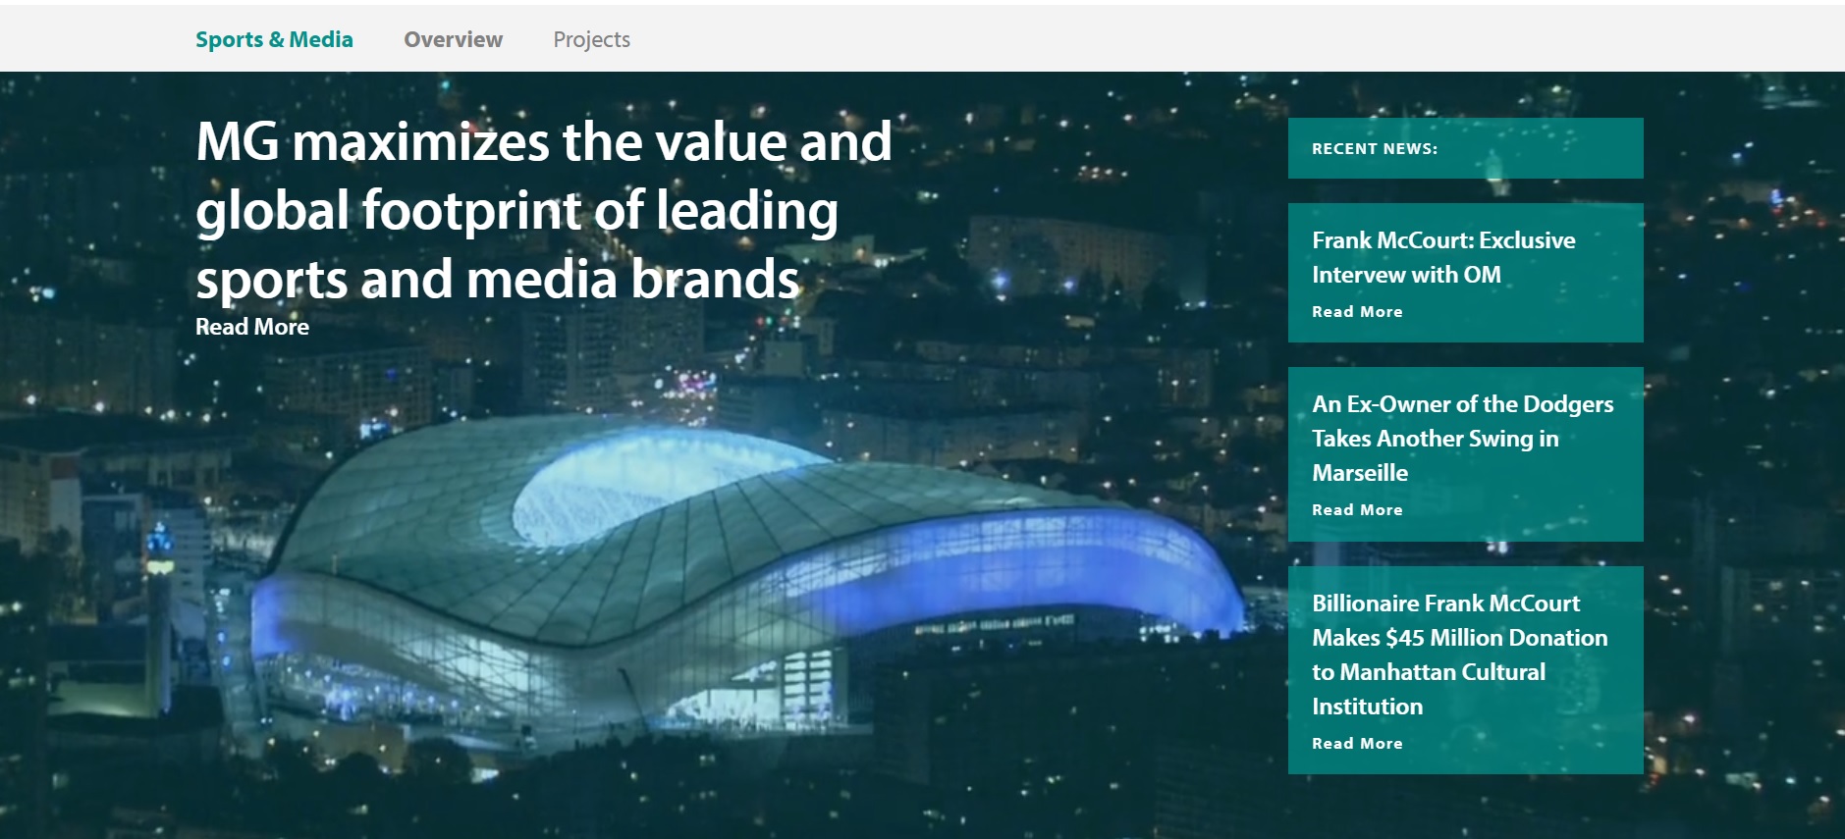Screen dimensions: 1845x839
Task: Switch to the Overview tab
Action: click(x=453, y=39)
